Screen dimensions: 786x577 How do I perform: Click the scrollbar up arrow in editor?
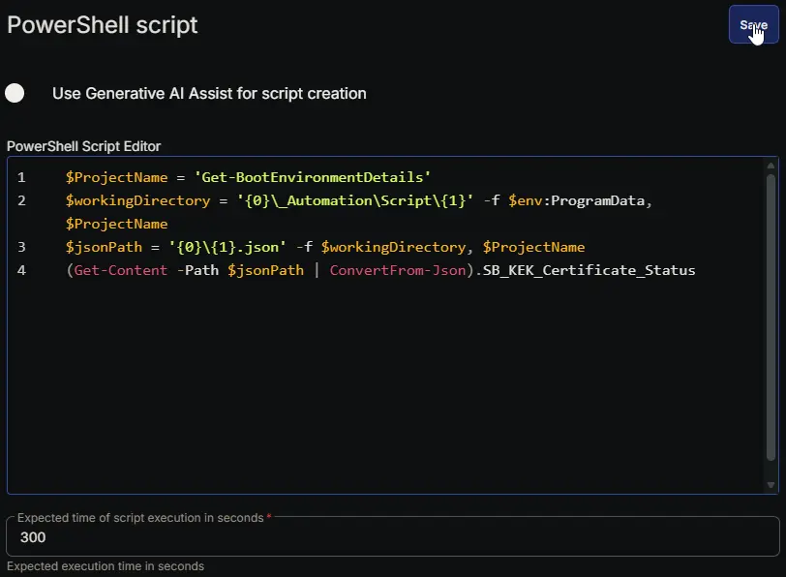coord(771,166)
